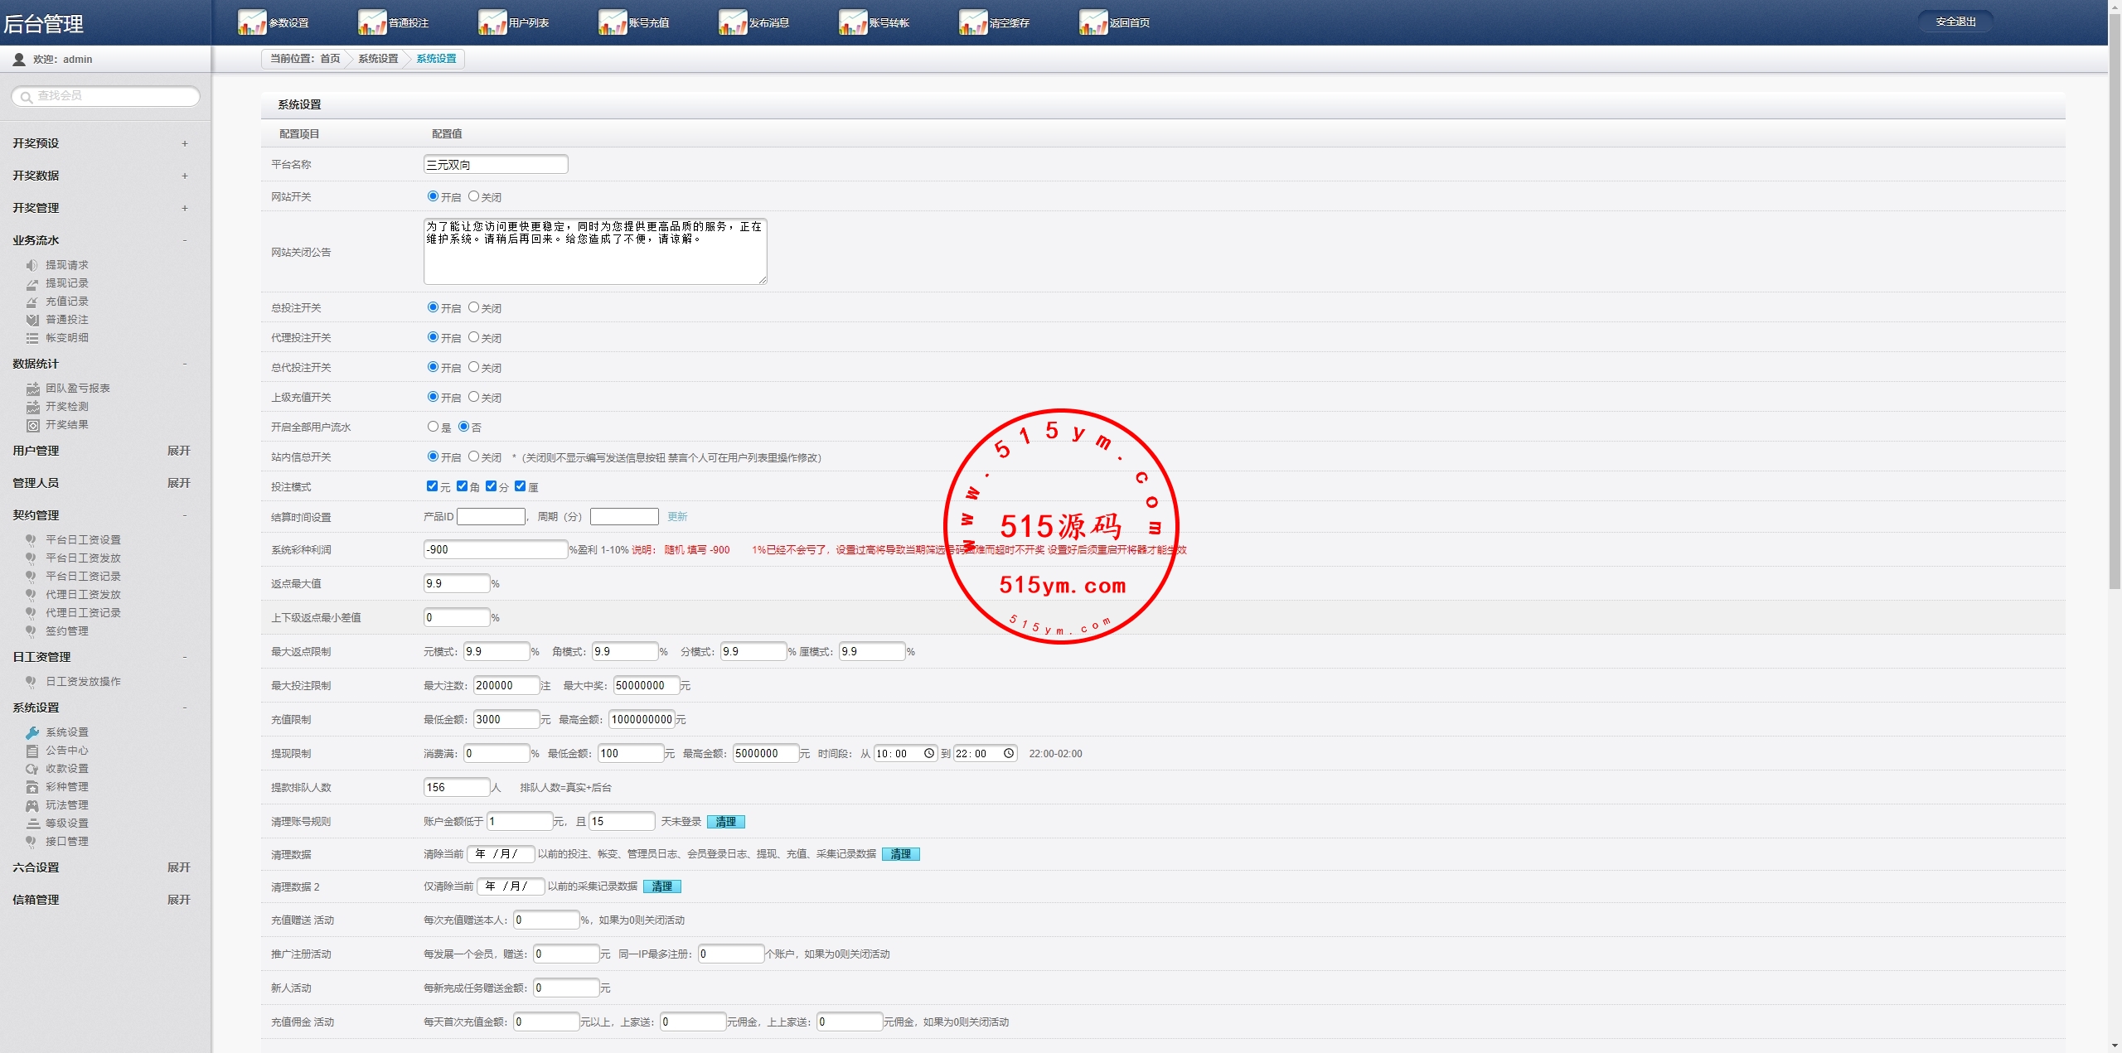Uncheck the 厘 betting mode checkbox
Screen dimensions: 2122x1053
[520, 486]
